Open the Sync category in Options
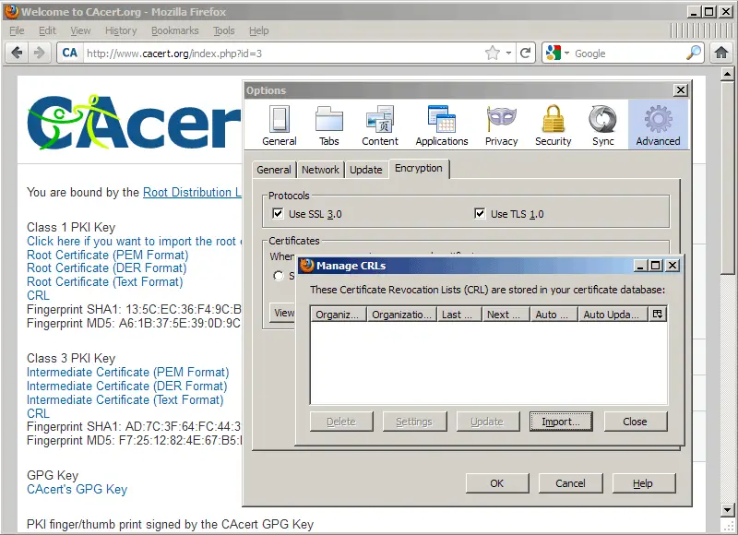738x535 pixels. point(603,125)
